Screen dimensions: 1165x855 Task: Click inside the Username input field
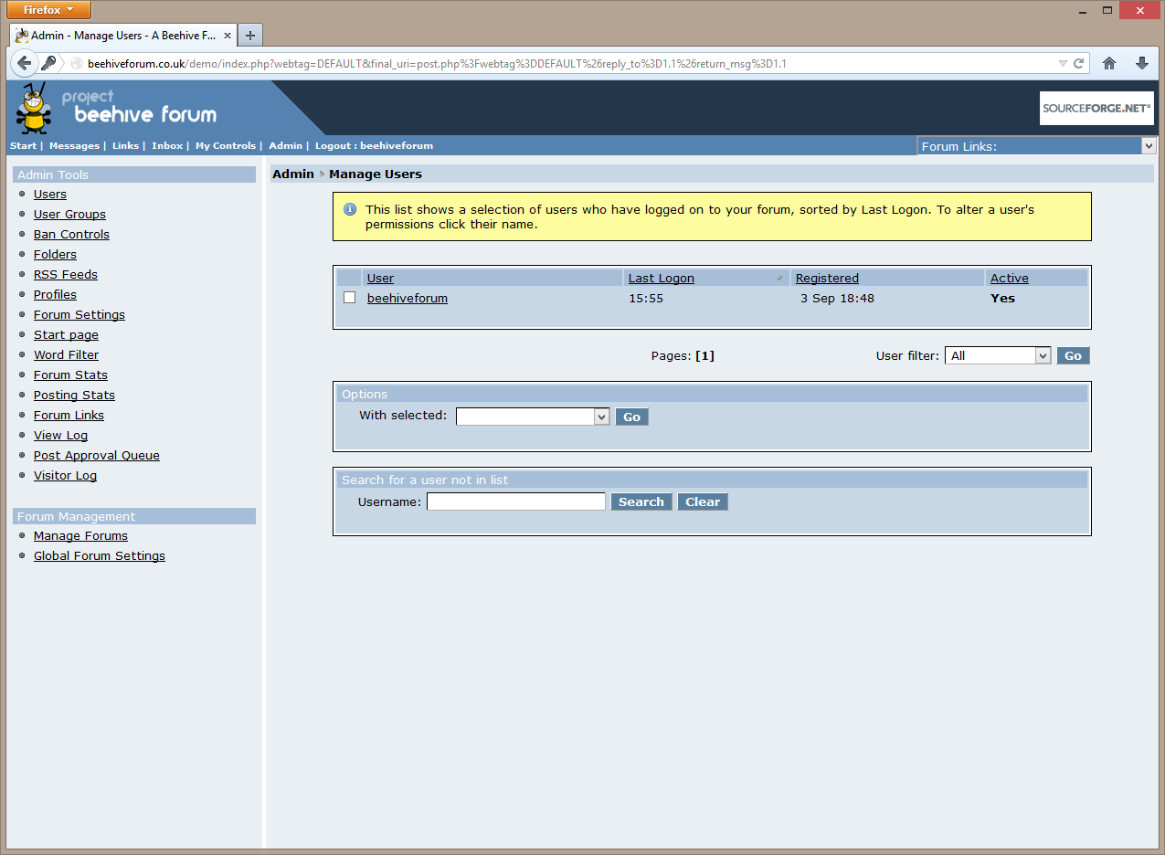click(515, 501)
